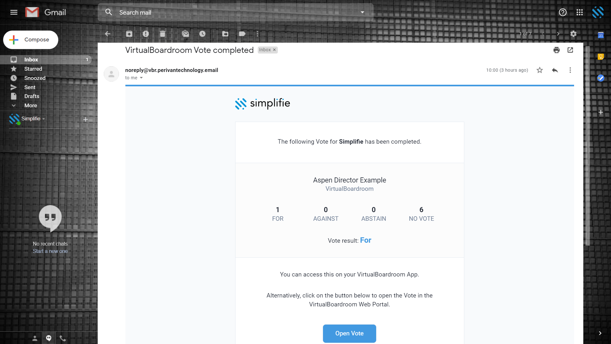Click the email page vertical scrollbar
The width and height of the screenshot is (611, 344).
point(587,146)
